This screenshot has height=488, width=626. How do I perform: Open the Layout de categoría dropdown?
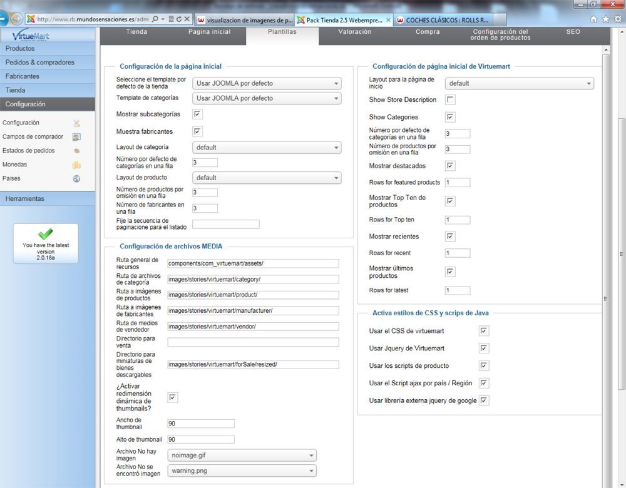pos(267,148)
